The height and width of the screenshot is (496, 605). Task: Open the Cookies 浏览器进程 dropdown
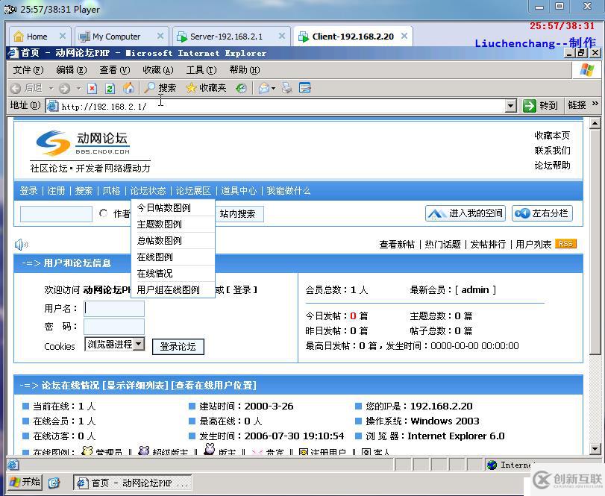click(115, 344)
